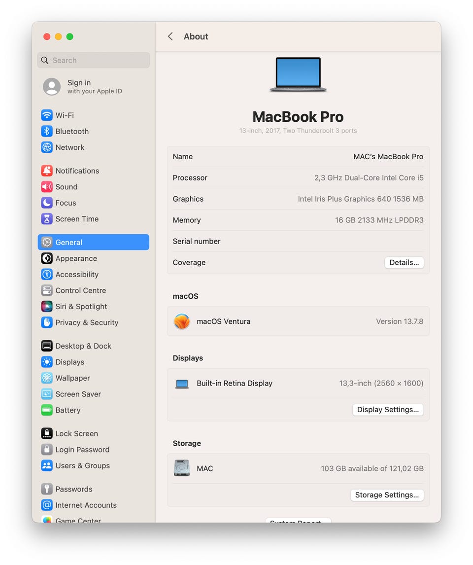Select Internet Accounts at-sign icon

point(47,505)
